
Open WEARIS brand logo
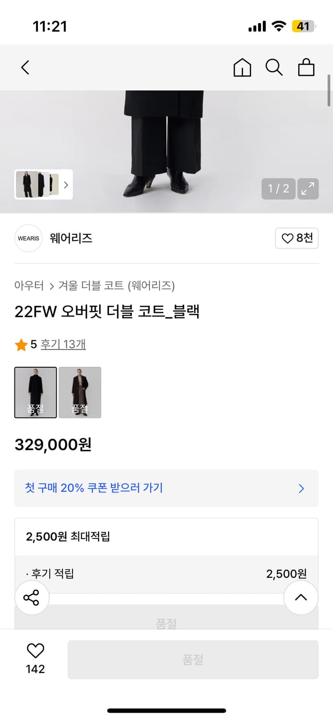pyautogui.click(x=28, y=238)
